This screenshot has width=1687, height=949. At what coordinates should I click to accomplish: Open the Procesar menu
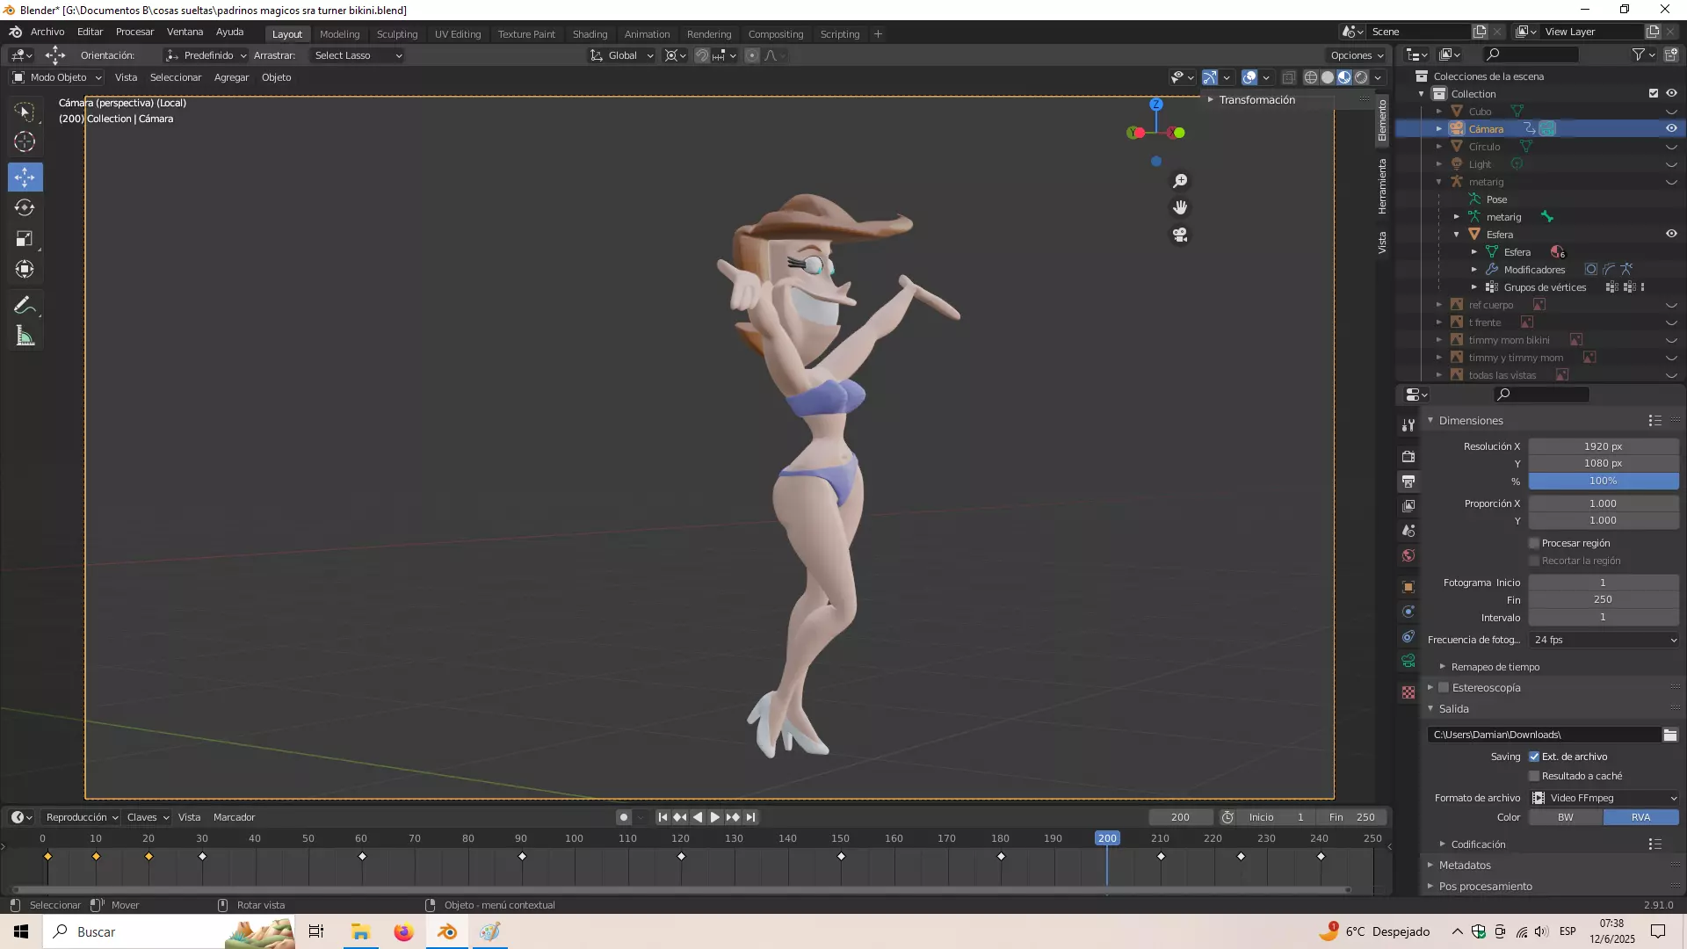[x=134, y=32]
